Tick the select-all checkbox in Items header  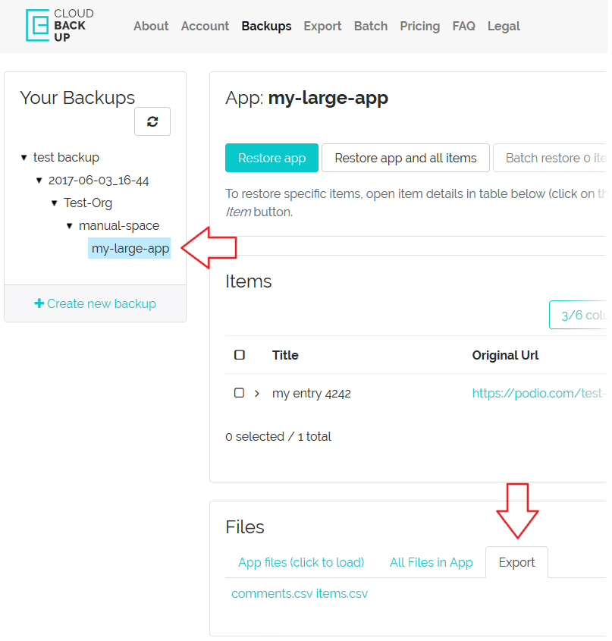coord(240,355)
